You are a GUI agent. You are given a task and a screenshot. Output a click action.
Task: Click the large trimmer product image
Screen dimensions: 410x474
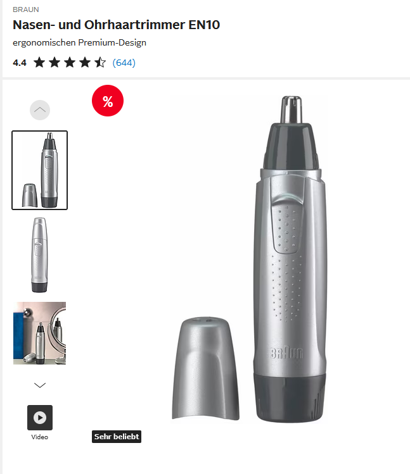(x=248, y=259)
